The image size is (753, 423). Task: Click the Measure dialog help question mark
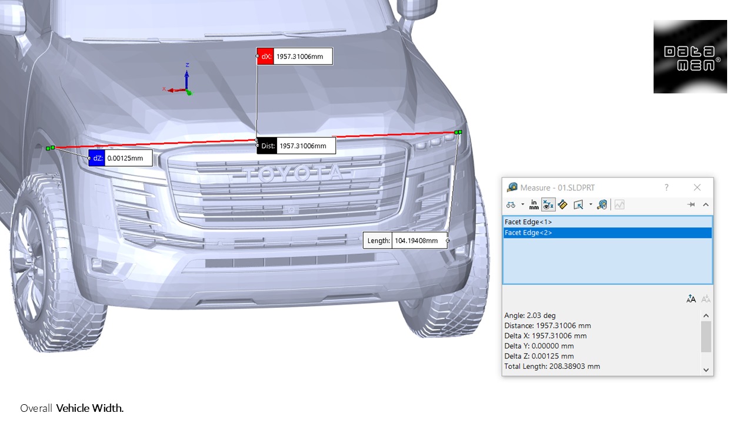(x=667, y=187)
